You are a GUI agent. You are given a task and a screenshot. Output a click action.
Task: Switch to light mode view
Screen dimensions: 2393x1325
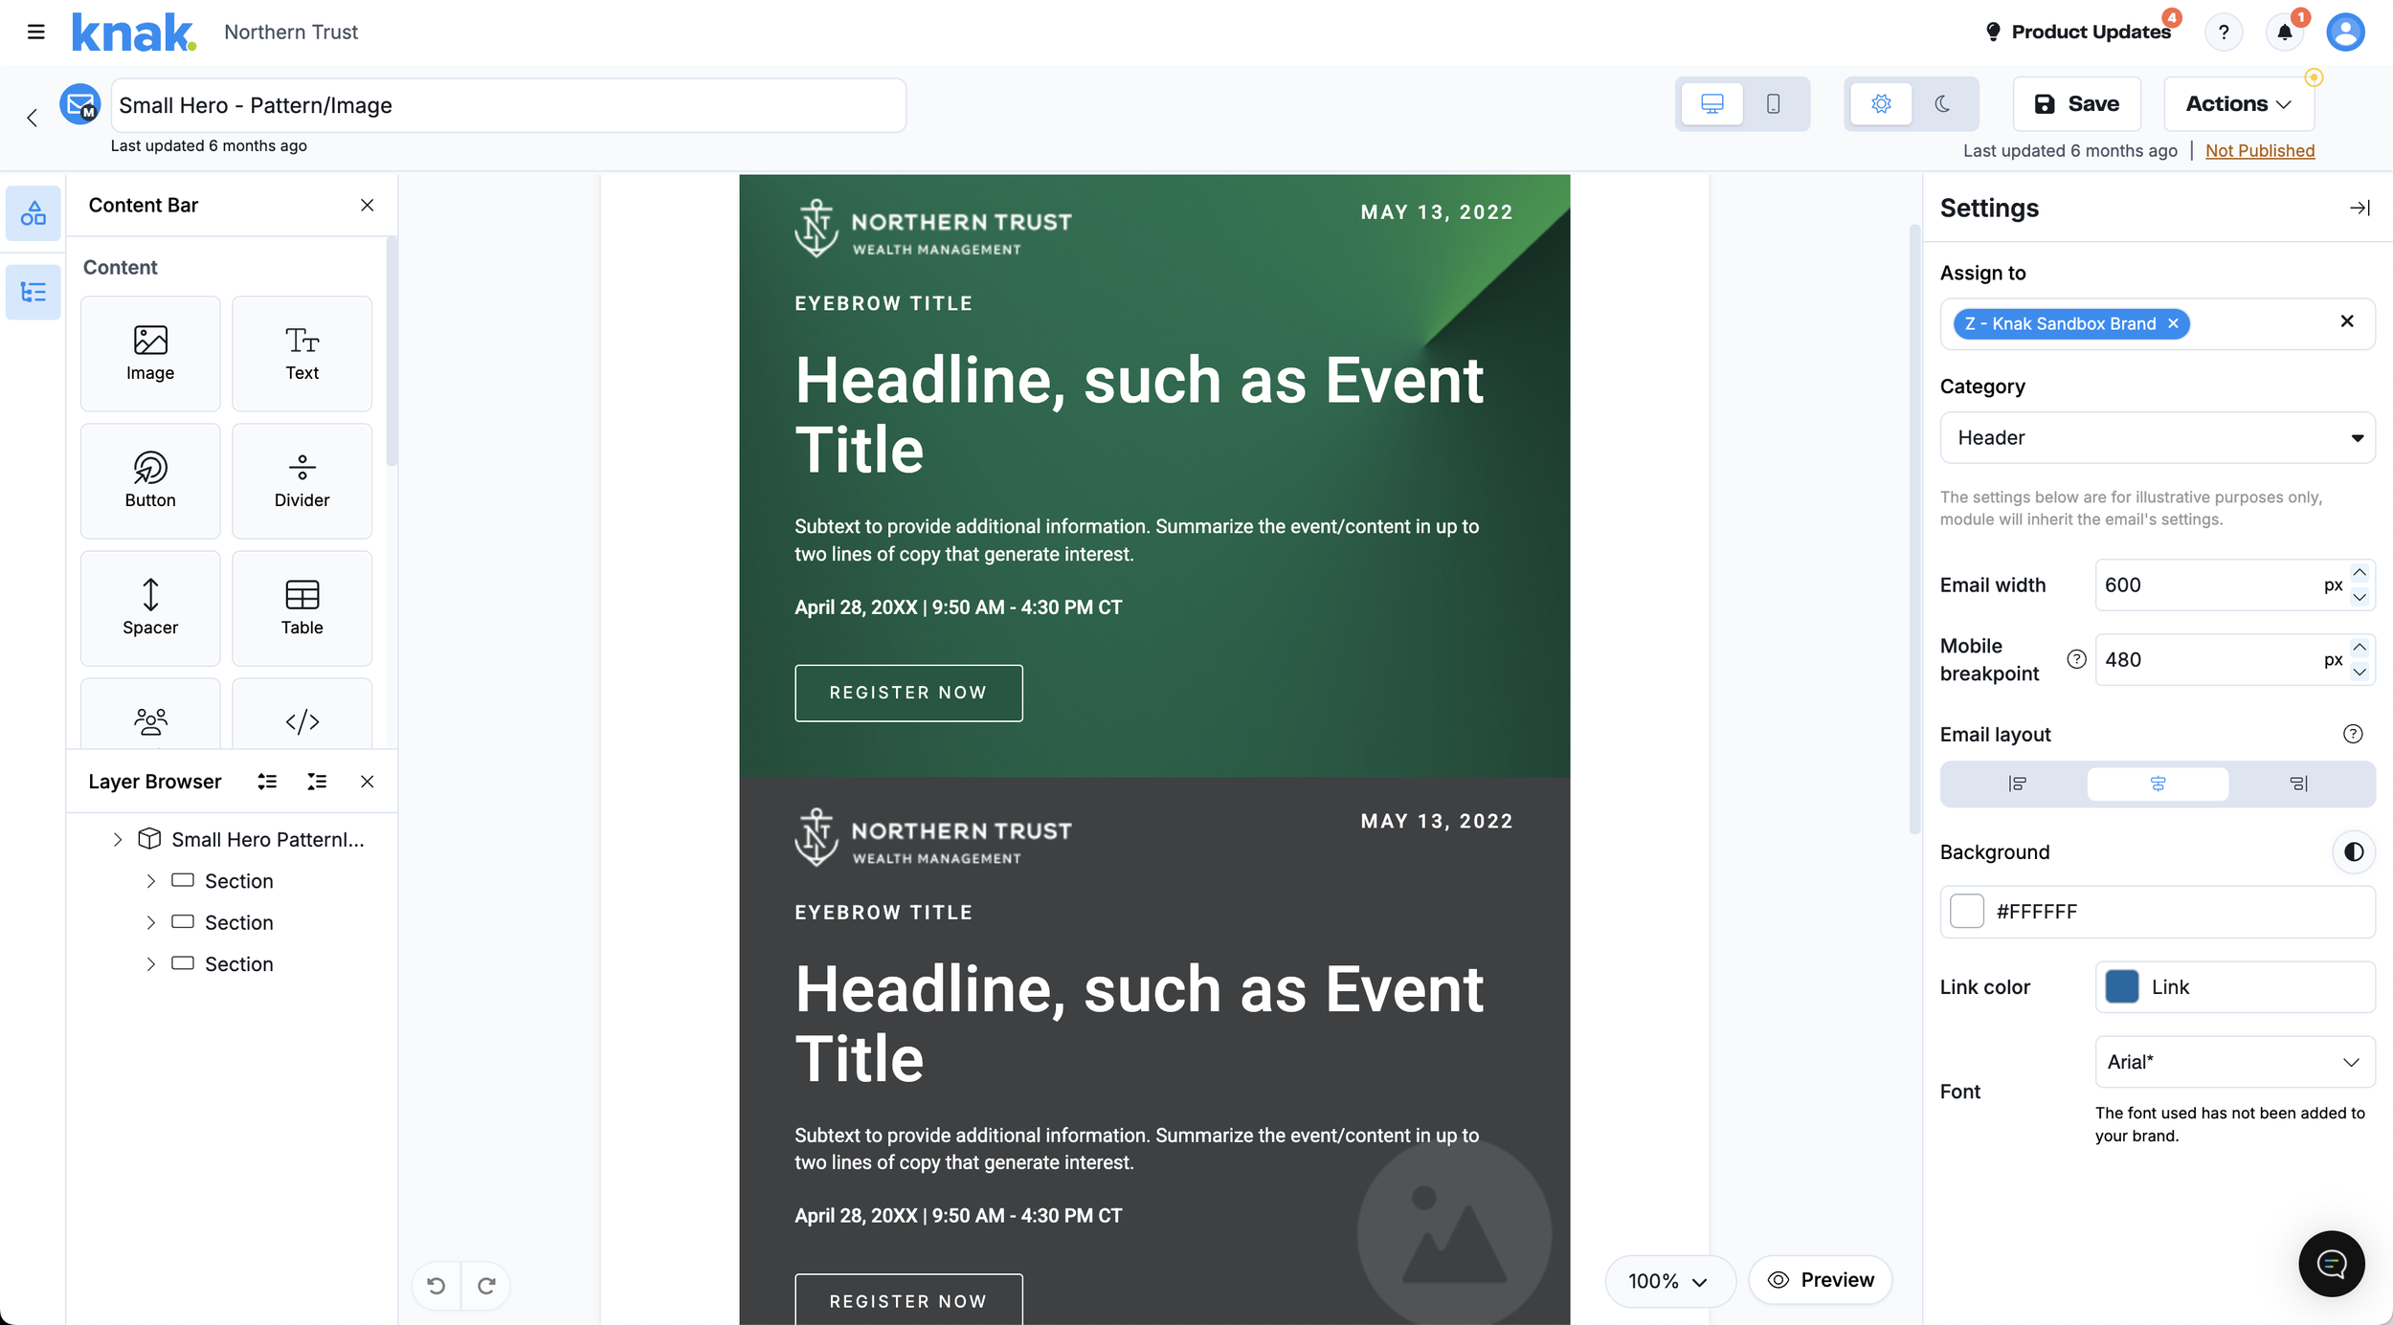tap(1881, 103)
